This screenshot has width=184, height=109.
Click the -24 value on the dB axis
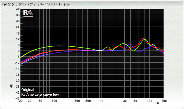pos(17,75)
